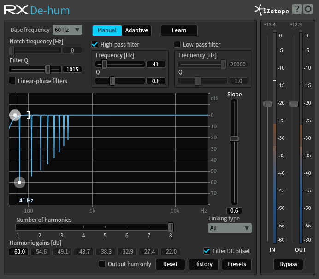The height and width of the screenshot is (279, 319).
Task: Select the 60 dB notch node on graph
Action: click(x=19, y=182)
